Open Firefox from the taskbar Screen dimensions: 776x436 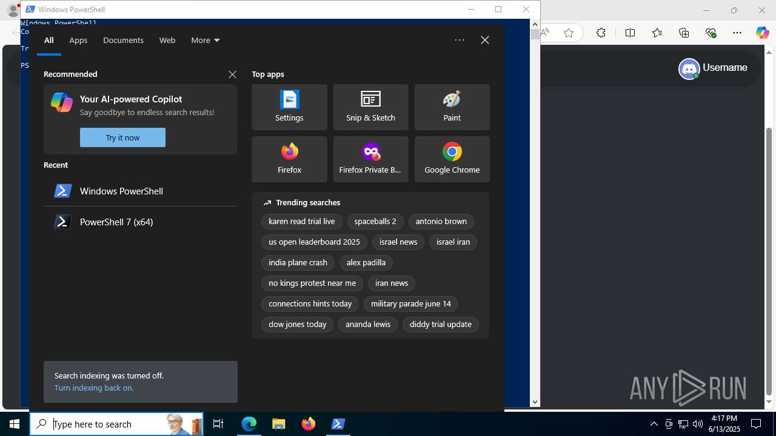[x=308, y=424]
